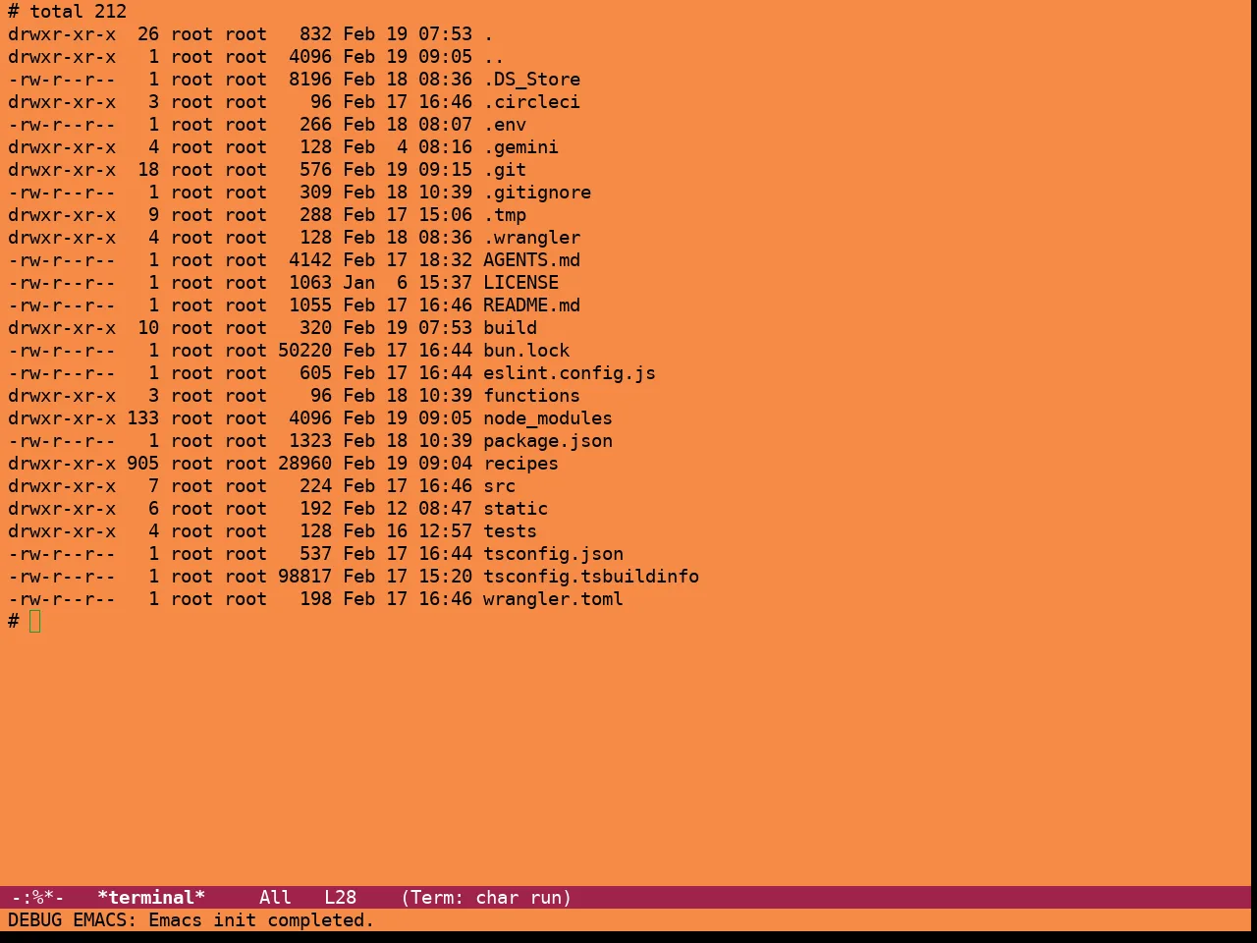Viewport: 1257px width, 943px height.
Task: Click the node_modules directory name
Action: [x=548, y=418]
